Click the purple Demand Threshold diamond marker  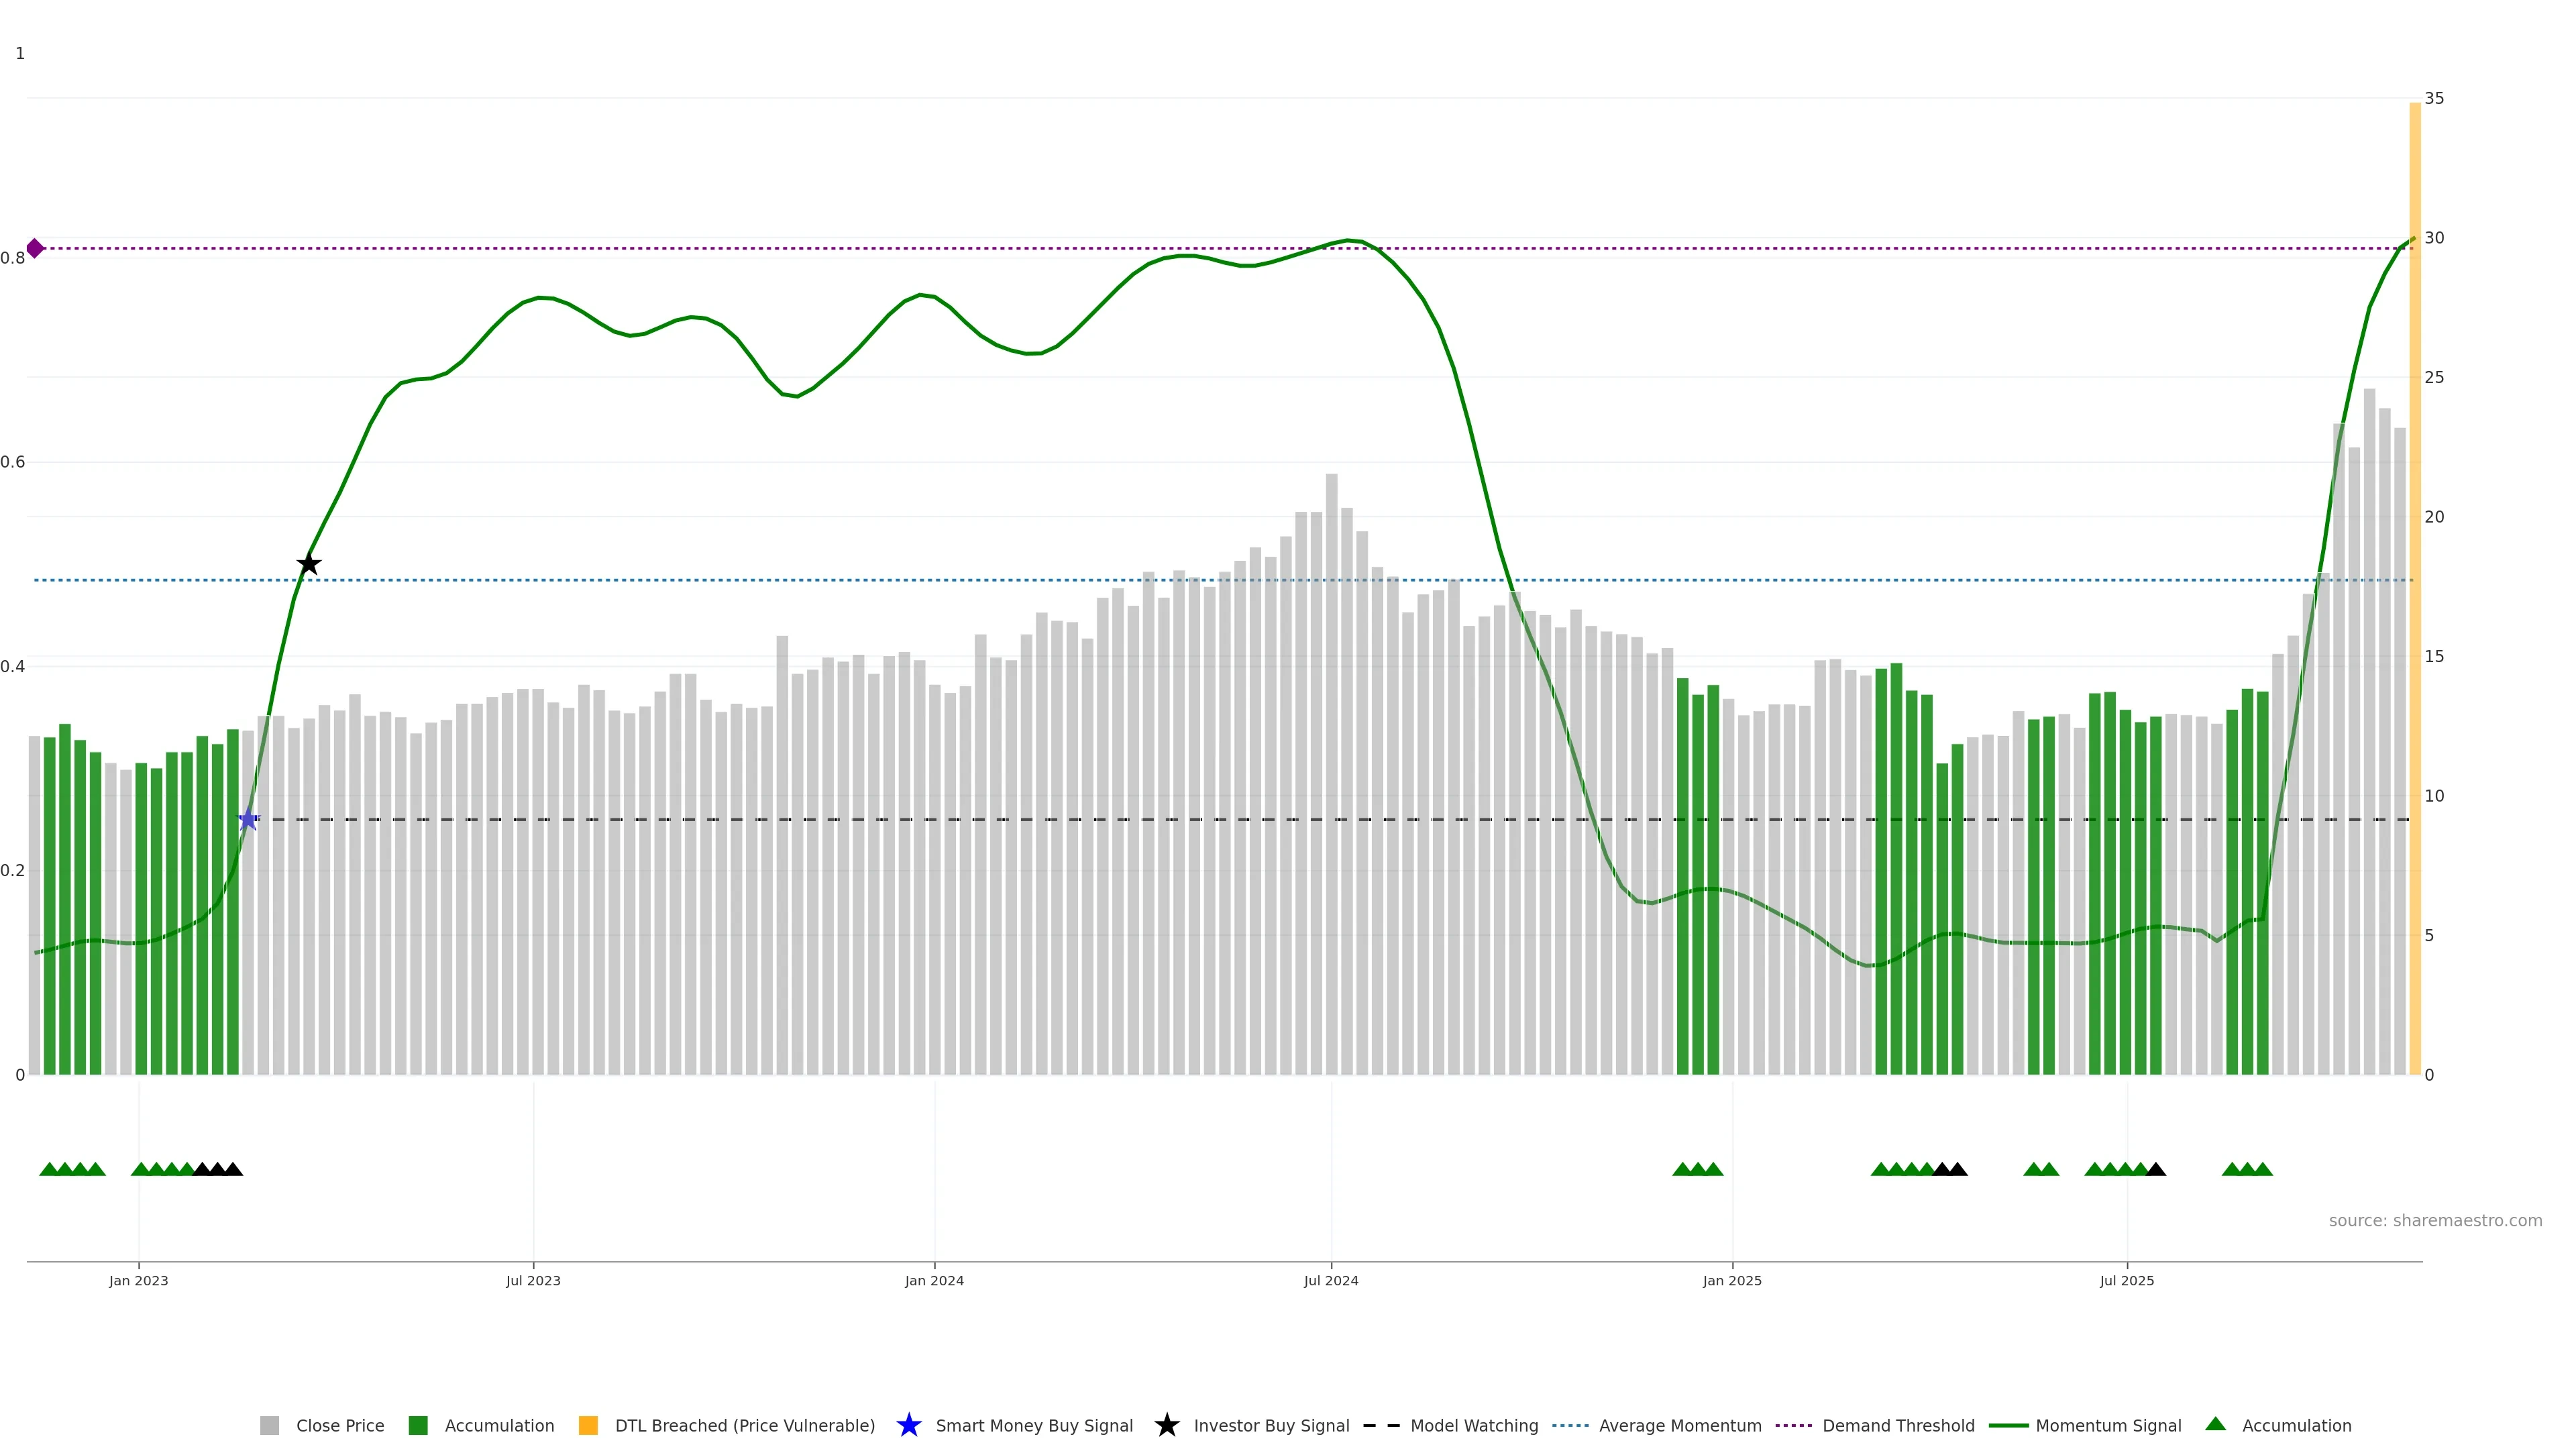tap(35, 248)
